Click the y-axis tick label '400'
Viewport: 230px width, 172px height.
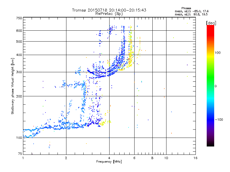point(19,55)
